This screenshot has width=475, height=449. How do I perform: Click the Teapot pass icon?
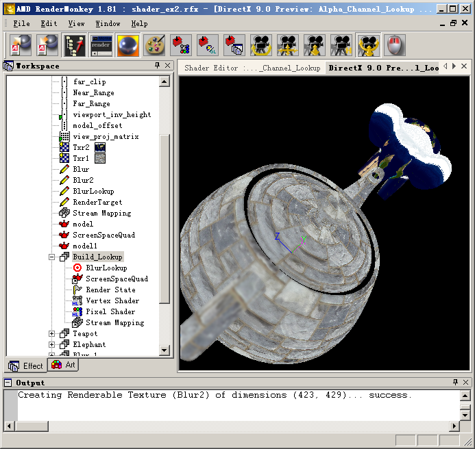tap(64, 334)
